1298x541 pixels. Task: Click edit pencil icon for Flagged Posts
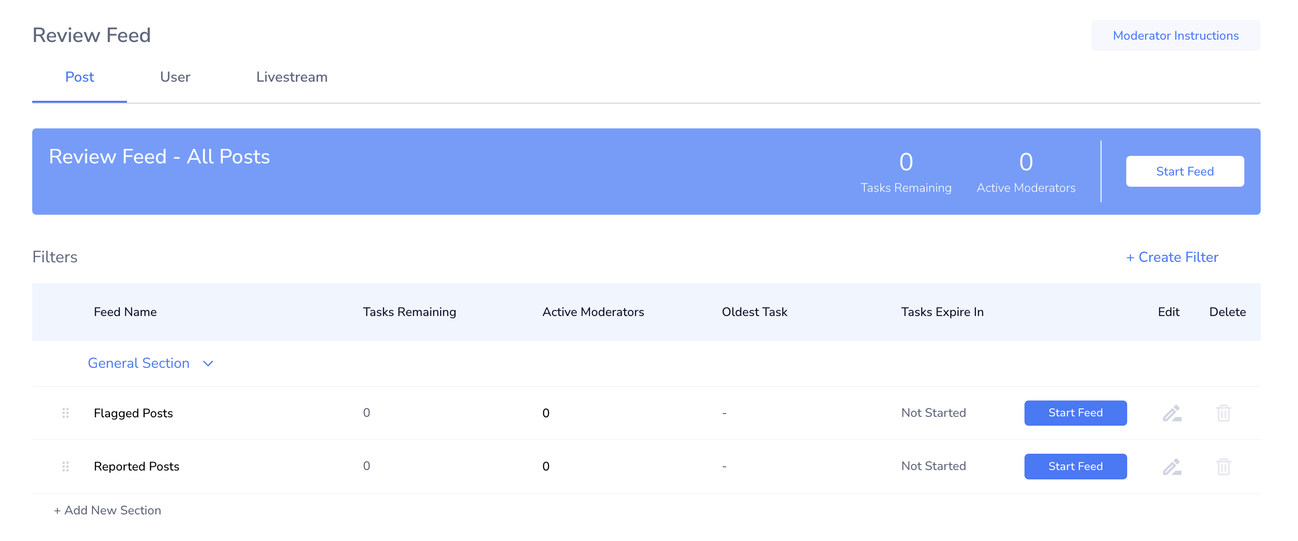point(1172,413)
